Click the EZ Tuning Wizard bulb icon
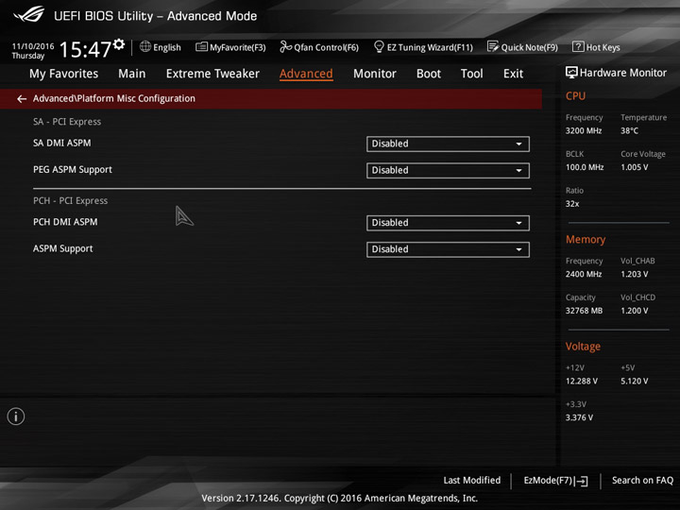The image size is (680, 510). 379,46
